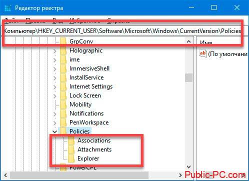Image resolution: width=249 pixels, height=181 pixels.
Task: Expand the InstallService key
Action: (55, 78)
